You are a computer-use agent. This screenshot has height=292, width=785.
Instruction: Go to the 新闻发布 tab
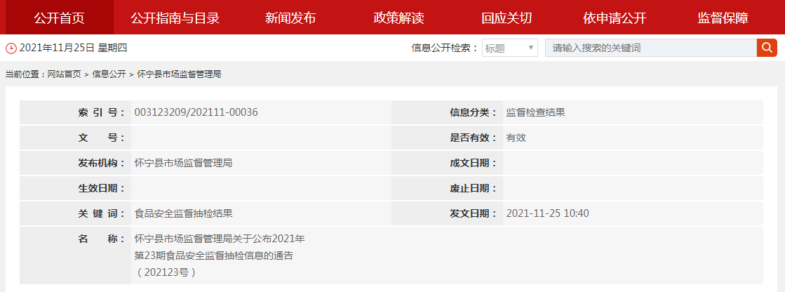tap(290, 18)
